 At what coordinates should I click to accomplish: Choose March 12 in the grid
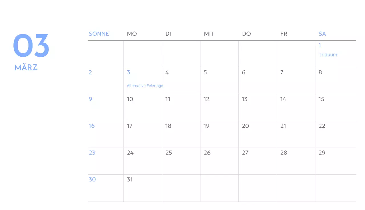[206, 99]
